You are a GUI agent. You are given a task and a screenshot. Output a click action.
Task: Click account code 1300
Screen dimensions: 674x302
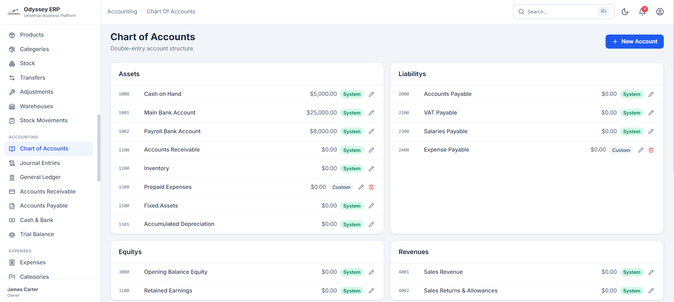[124, 187]
